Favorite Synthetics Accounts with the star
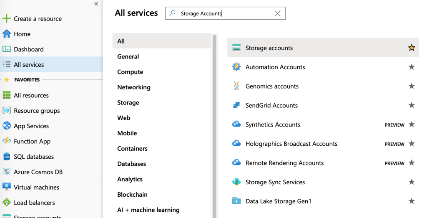This screenshot has height=218, width=427. click(x=412, y=124)
